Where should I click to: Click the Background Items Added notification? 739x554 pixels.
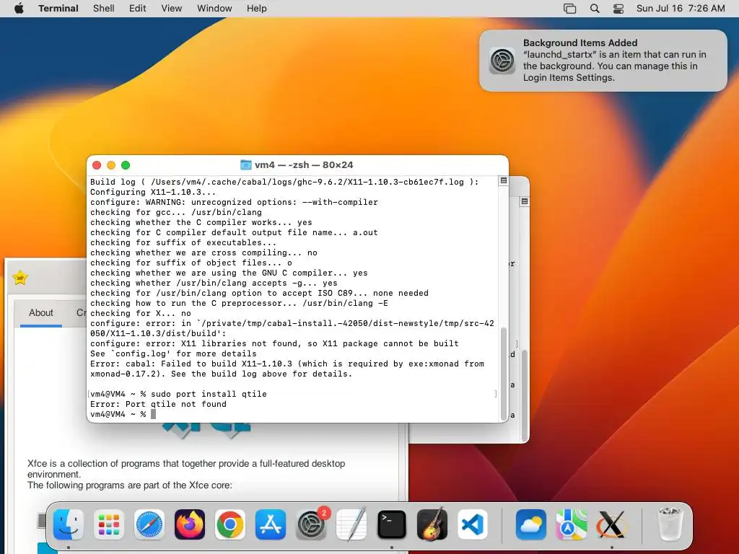[x=603, y=61]
